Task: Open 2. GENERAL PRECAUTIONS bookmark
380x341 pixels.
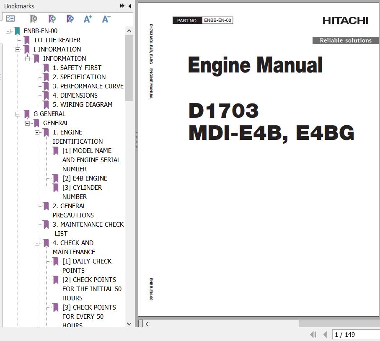Action: coord(73,210)
